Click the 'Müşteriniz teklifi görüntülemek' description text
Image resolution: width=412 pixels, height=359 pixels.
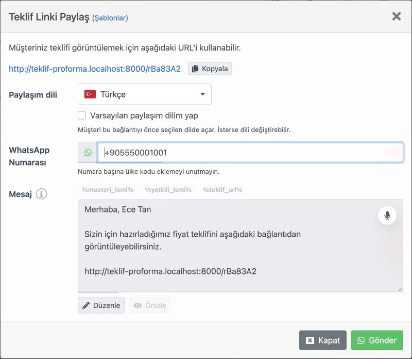pyautogui.click(x=125, y=47)
